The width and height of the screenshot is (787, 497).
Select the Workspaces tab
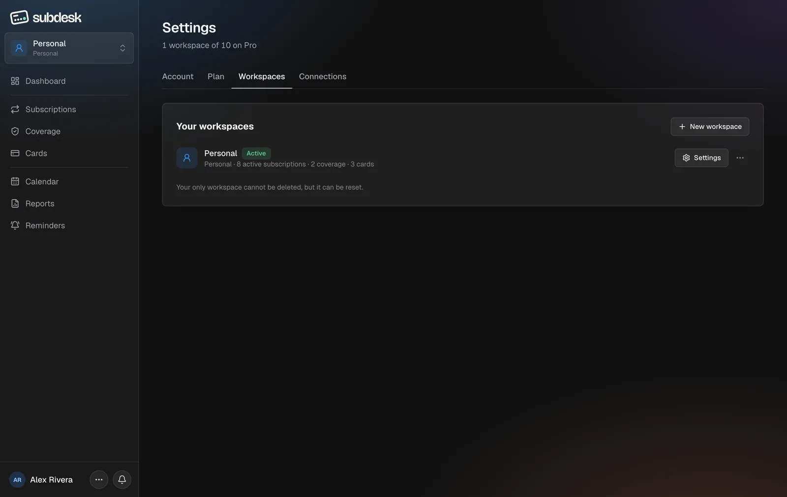coord(262,77)
